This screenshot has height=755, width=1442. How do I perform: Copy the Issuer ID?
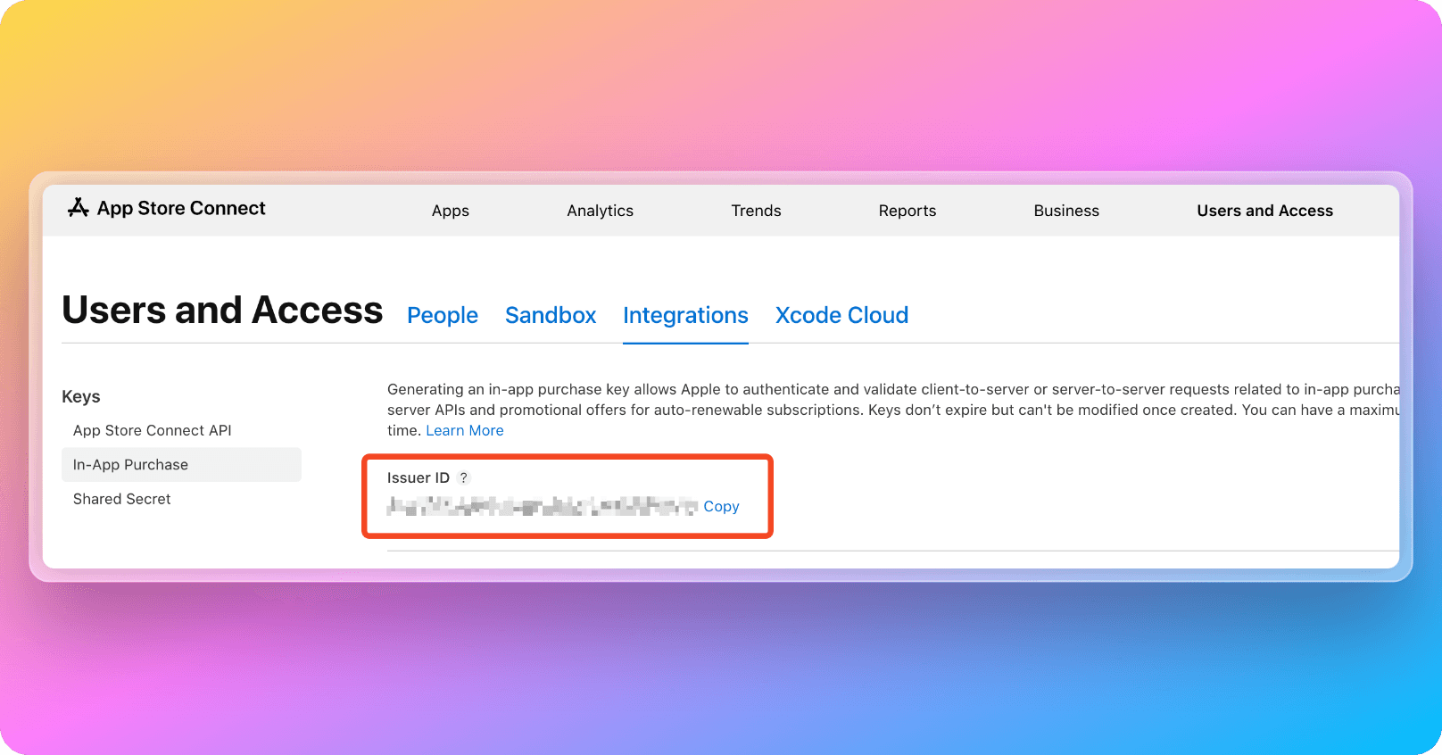pyautogui.click(x=721, y=506)
